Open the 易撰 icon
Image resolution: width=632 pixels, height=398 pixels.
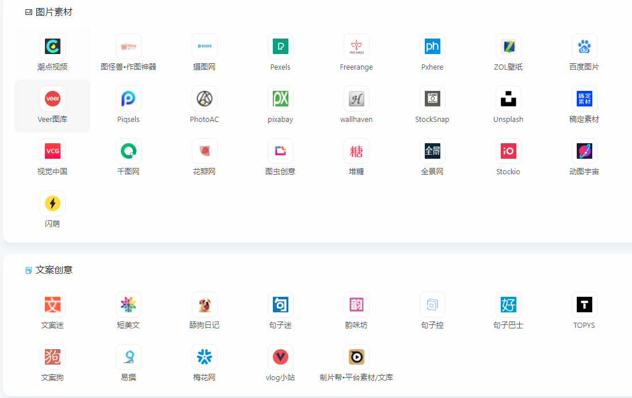(x=128, y=357)
